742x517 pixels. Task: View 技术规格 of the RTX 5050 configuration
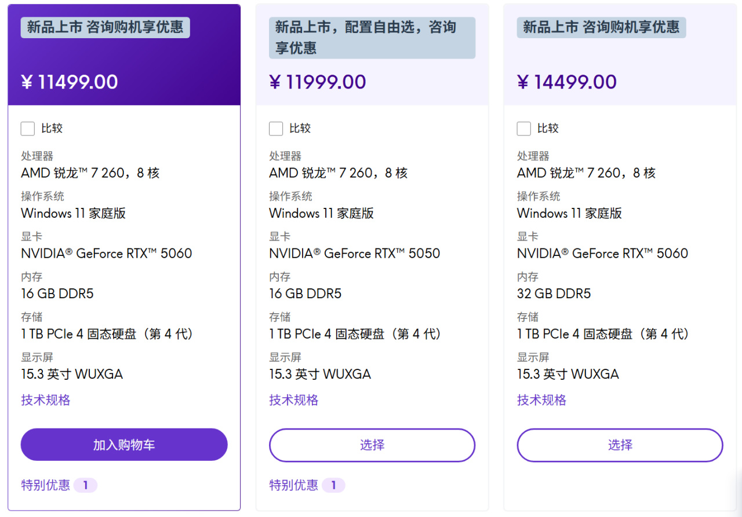(x=294, y=400)
